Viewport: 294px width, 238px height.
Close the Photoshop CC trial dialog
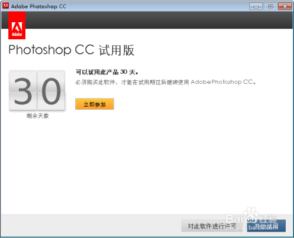285,6
